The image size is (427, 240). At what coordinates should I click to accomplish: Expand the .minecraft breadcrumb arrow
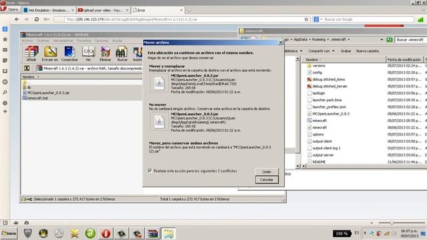[x=348, y=40]
